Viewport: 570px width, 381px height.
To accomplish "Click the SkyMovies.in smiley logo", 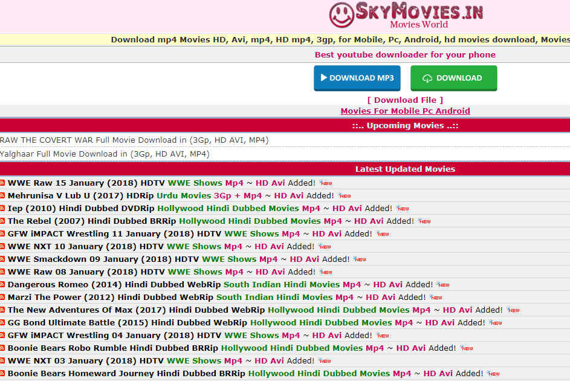I will (342, 15).
